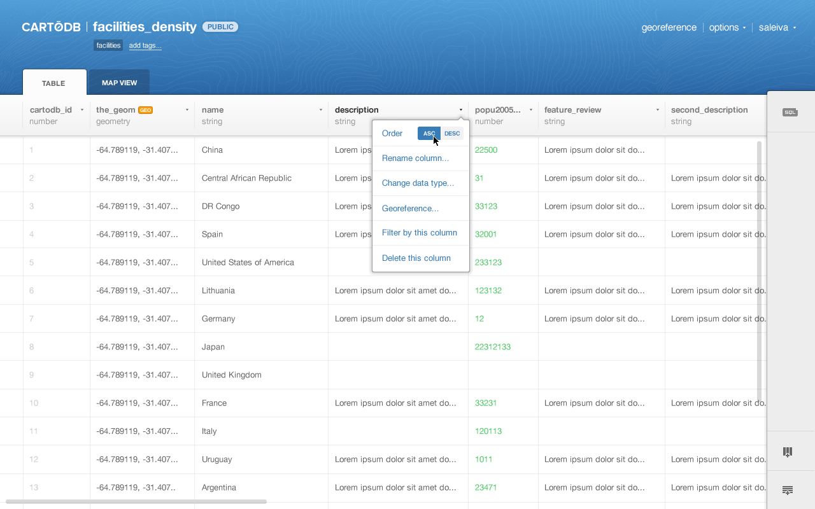Screen dimensions: 815x509
Task: Open the cartodb_id column dropdown arrow
Action: pyautogui.click(x=82, y=109)
